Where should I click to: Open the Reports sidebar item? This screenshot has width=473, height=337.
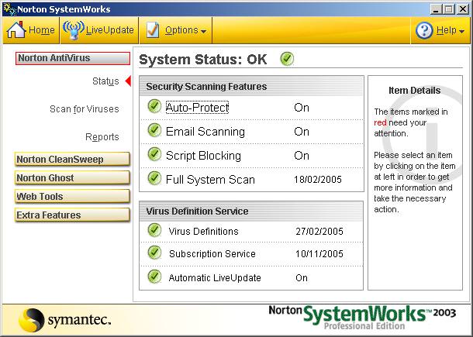click(x=102, y=137)
